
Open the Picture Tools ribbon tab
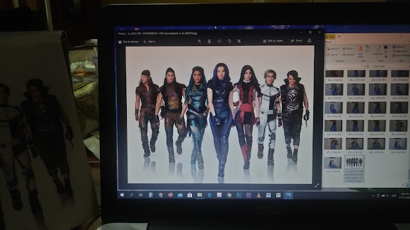[329, 37]
